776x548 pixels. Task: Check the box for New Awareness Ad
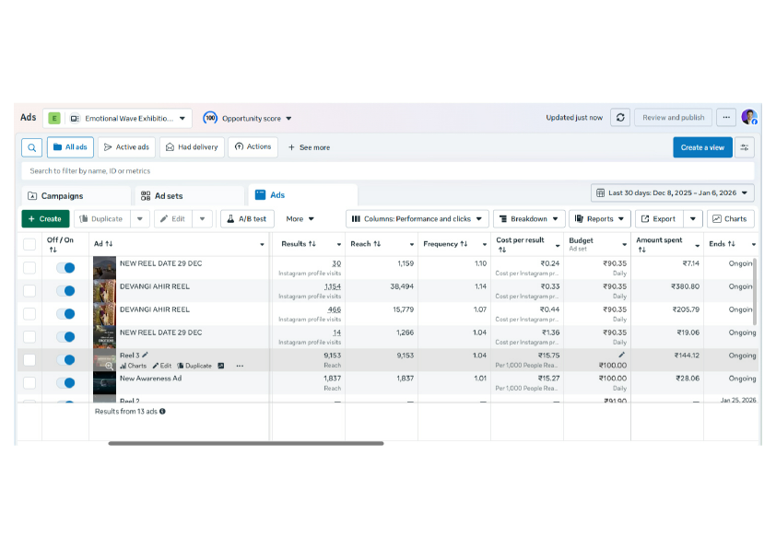(29, 383)
